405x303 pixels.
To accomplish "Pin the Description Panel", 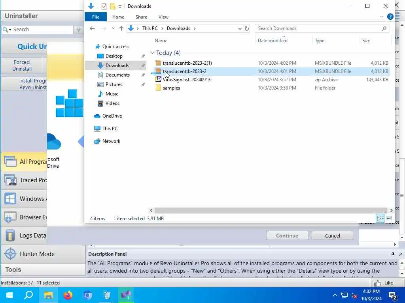I will pyautogui.click(x=393, y=254).
